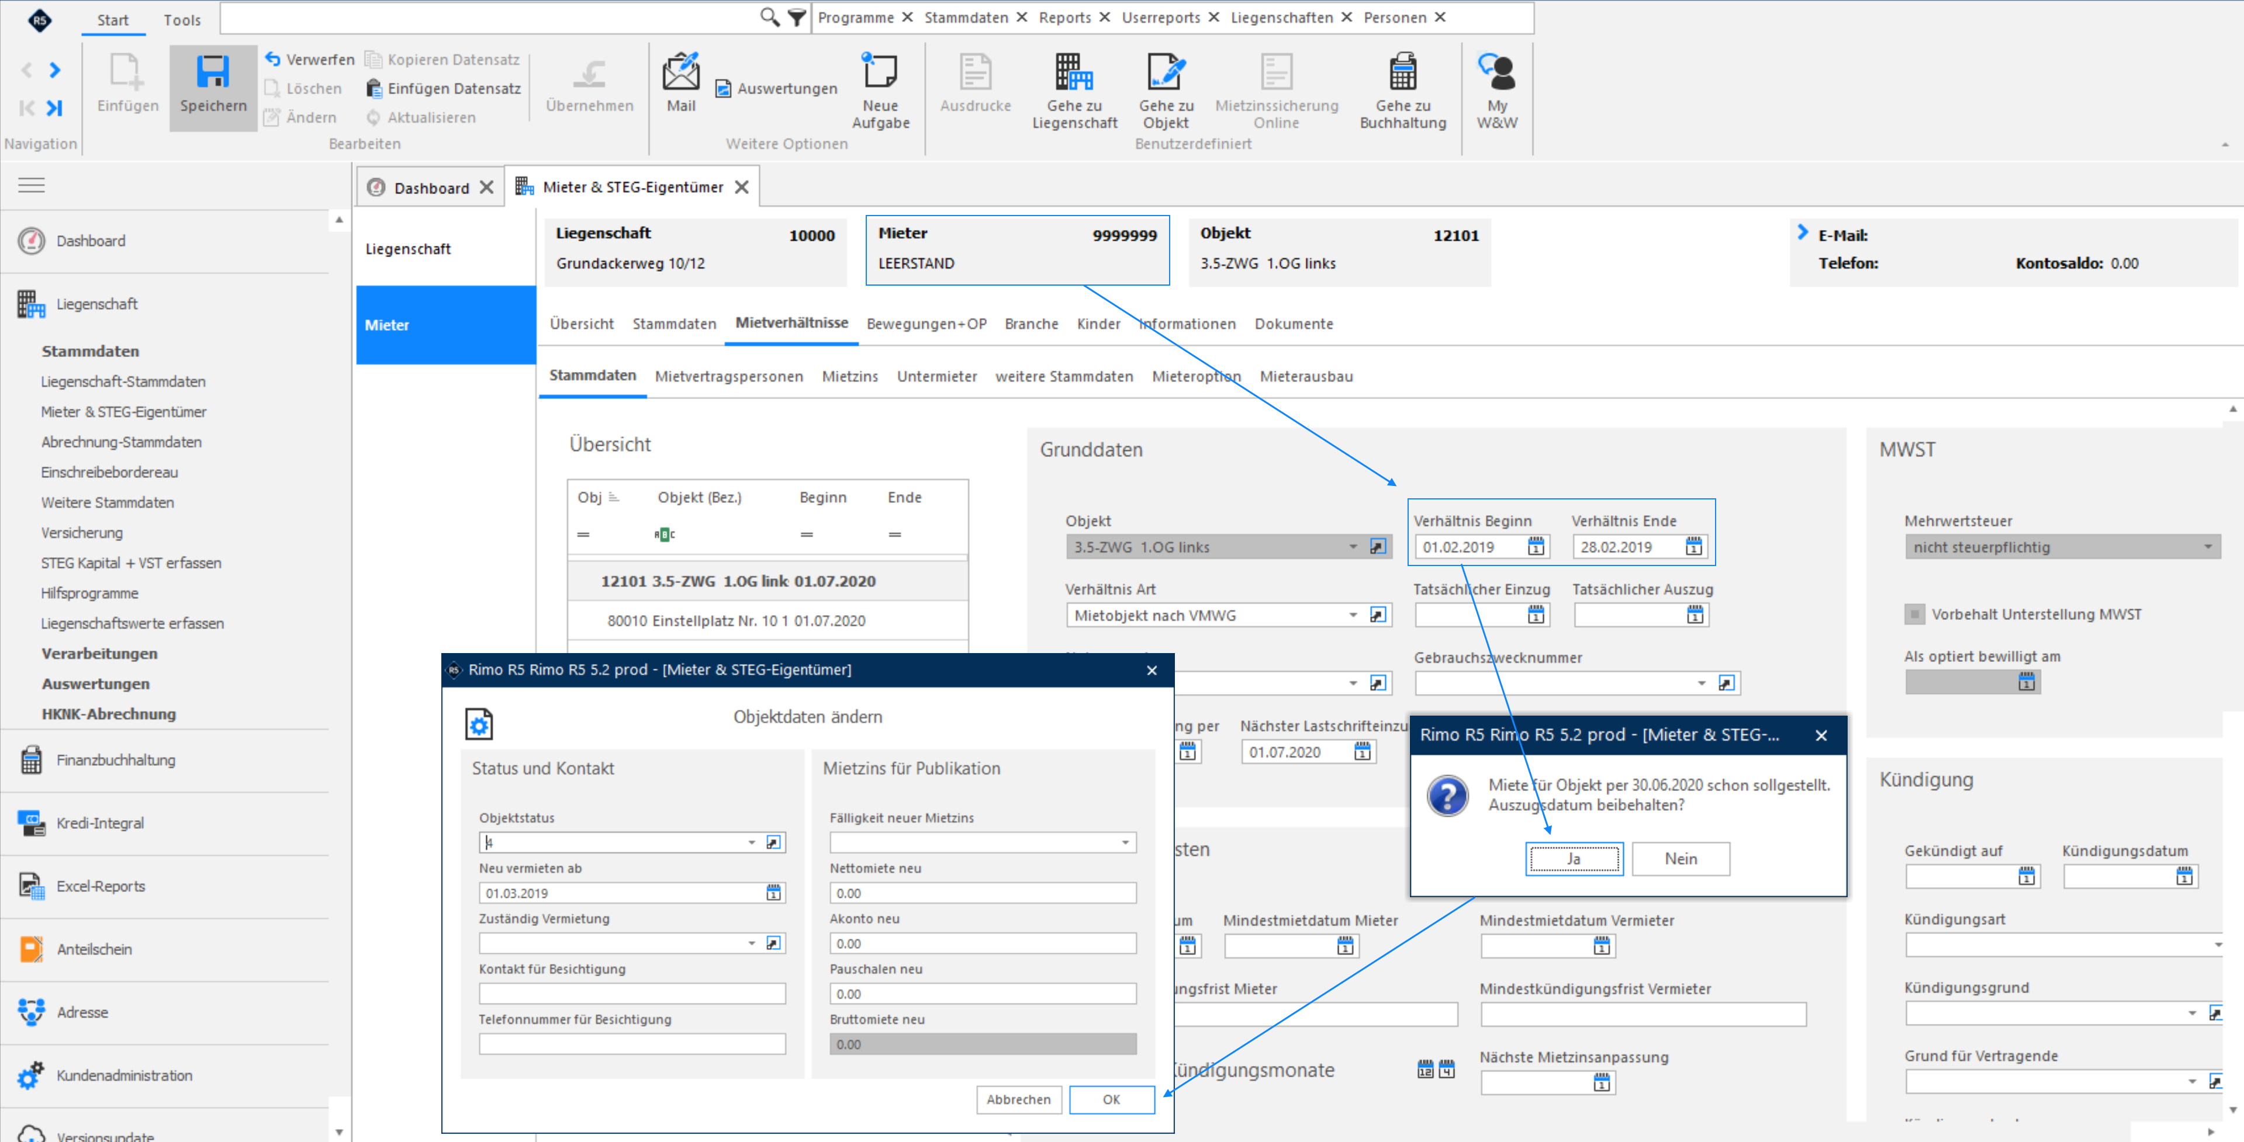Expand Mehrwertsteuer dropdown
The width and height of the screenshot is (2244, 1142).
2207,547
